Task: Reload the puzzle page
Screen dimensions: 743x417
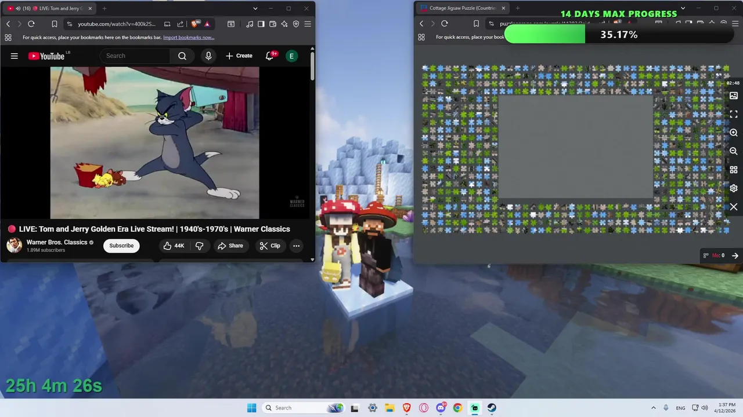Action: tap(445, 24)
